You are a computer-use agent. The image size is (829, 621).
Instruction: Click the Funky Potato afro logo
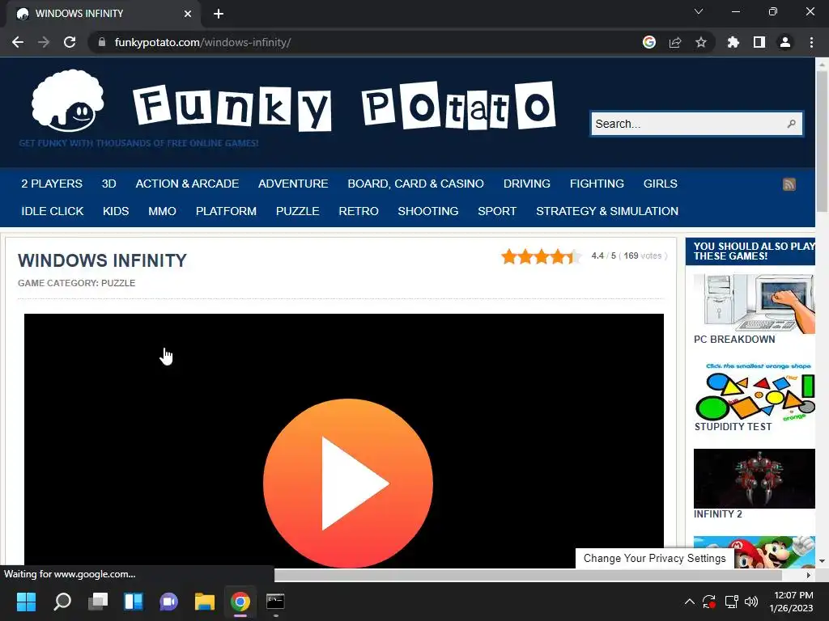pos(67,101)
